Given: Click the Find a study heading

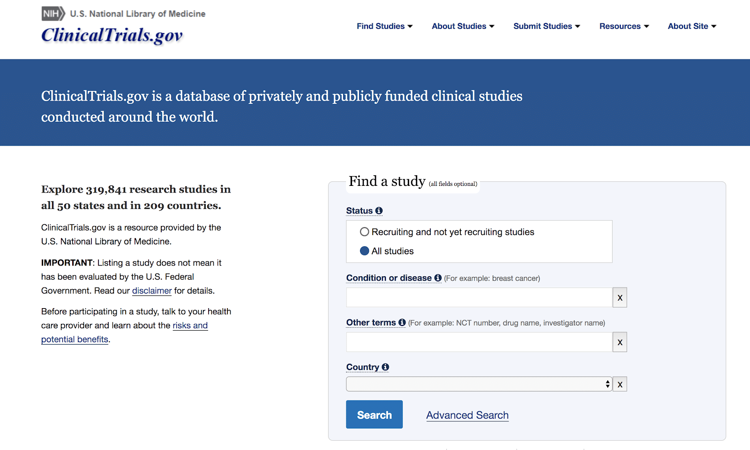Looking at the screenshot, I should pos(387,181).
